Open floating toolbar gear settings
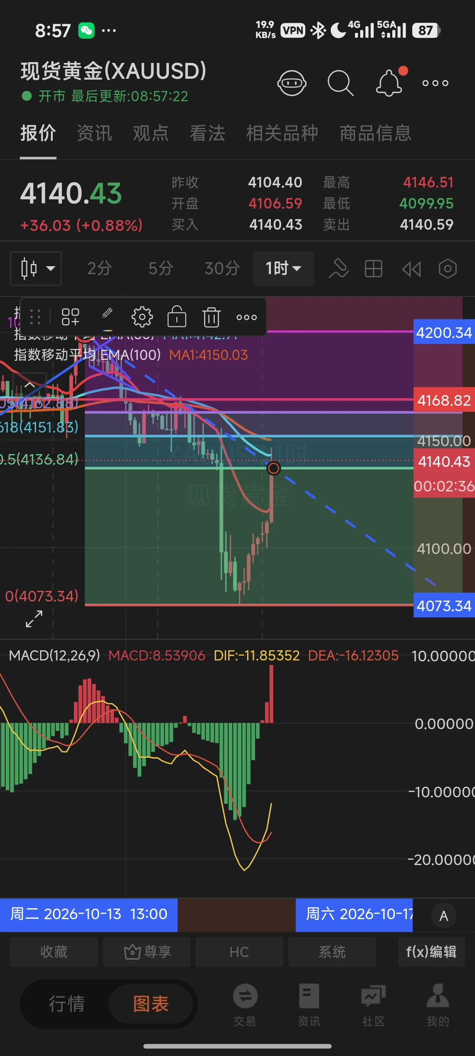This screenshot has height=1056, width=475. point(142,317)
